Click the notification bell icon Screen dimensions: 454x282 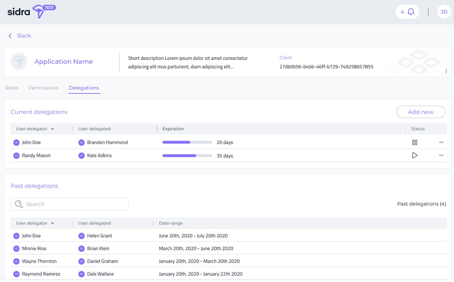point(411,12)
